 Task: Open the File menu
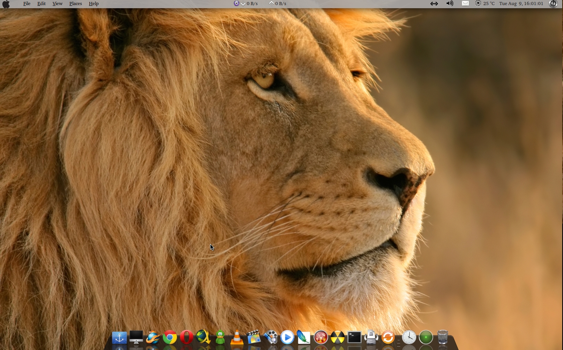[x=27, y=4]
